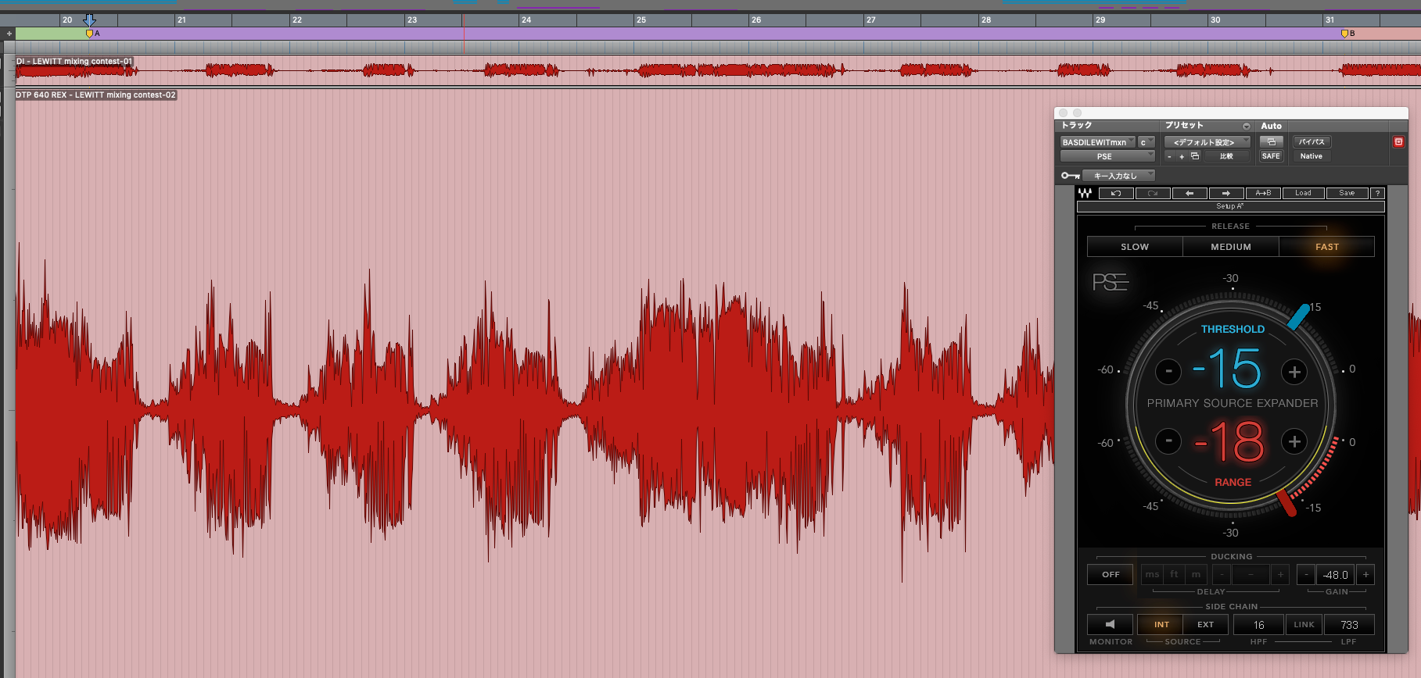Go to next preset with right arrow

point(1226,193)
